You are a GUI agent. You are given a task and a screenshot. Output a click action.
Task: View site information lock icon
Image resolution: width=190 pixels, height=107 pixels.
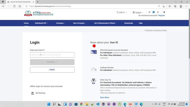pyautogui.click(x=26, y=6)
